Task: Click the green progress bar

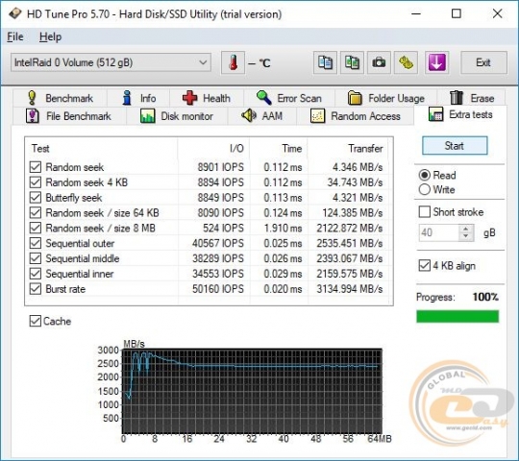Action: click(x=457, y=316)
